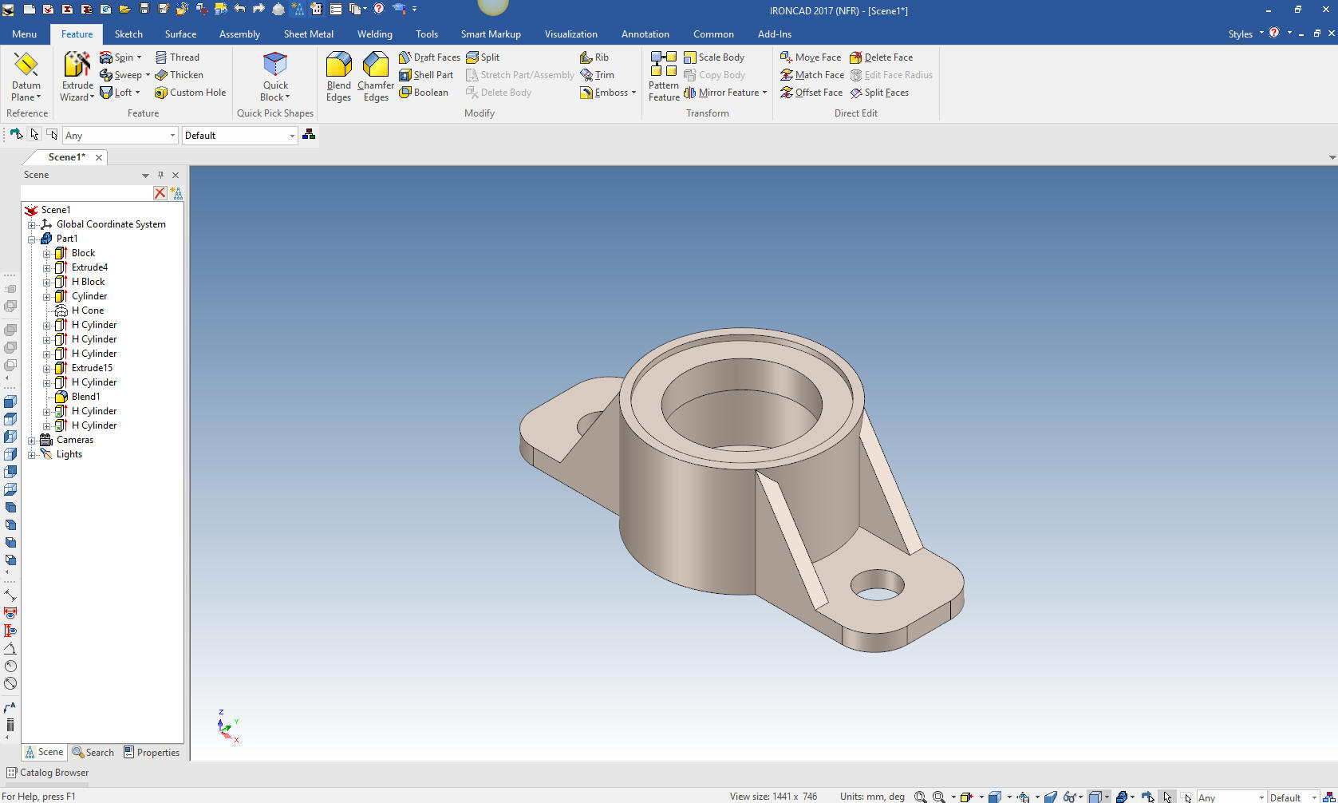Click the Custom Hole tool
The image size is (1338, 803).
pos(190,93)
